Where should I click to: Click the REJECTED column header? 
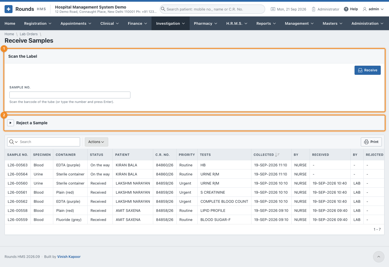pos(374,155)
